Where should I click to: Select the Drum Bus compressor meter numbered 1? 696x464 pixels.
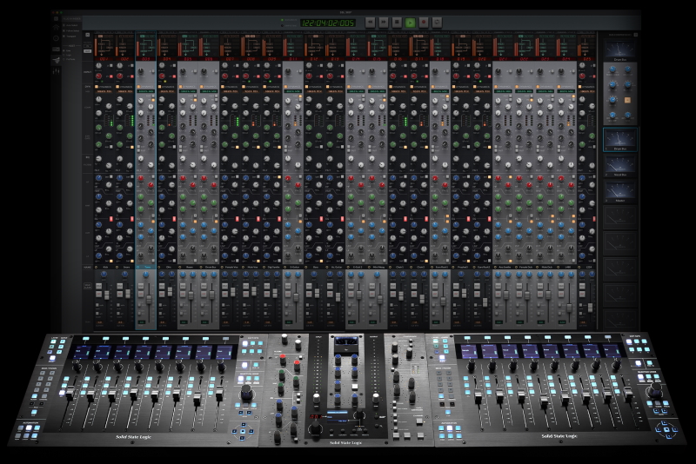coord(620,139)
